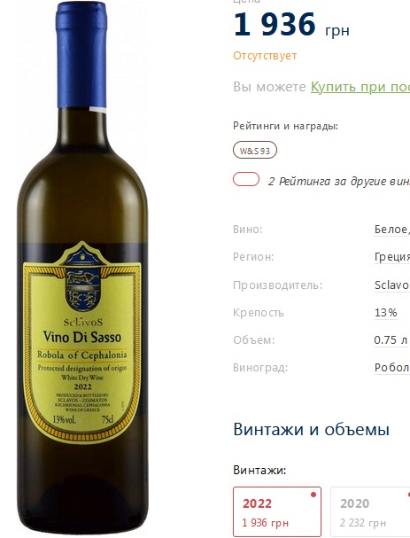
Task: Click the 'Отсутствует' availability status
Action: pos(265,56)
